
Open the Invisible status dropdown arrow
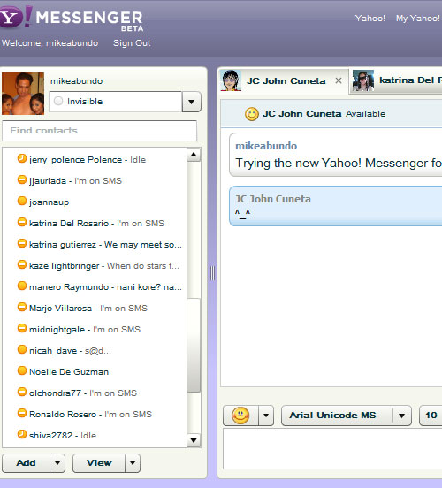click(x=192, y=102)
